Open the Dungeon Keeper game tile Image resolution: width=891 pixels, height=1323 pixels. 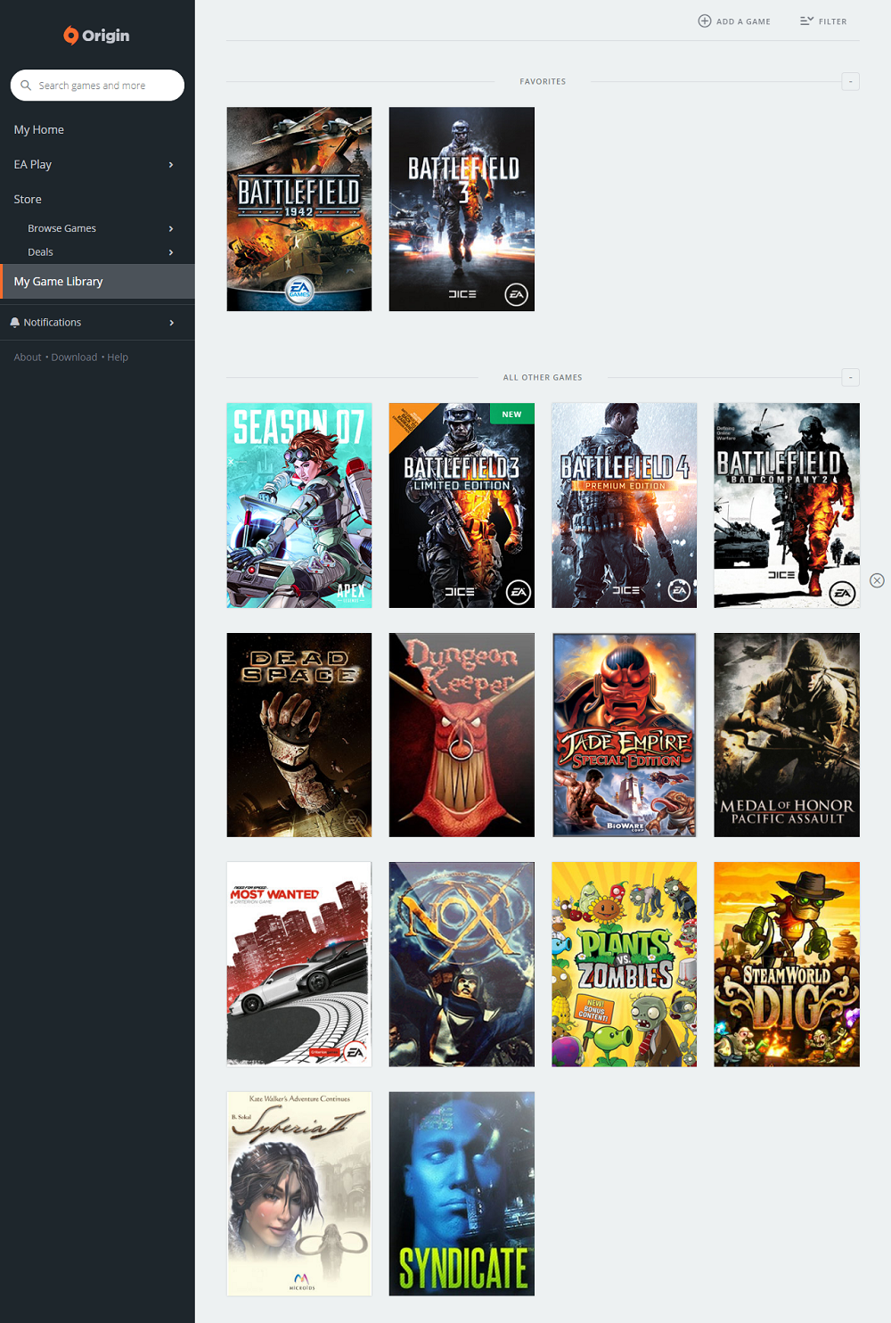click(x=462, y=735)
